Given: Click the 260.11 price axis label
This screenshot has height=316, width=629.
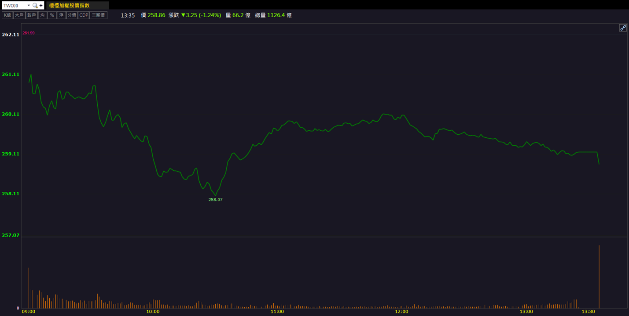Looking at the screenshot, I should pyautogui.click(x=11, y=114).
